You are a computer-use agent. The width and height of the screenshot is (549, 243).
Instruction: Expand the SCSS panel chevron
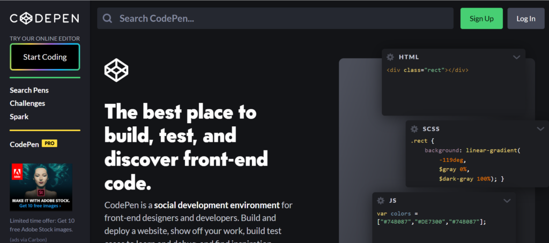click(x=540, y=129)
